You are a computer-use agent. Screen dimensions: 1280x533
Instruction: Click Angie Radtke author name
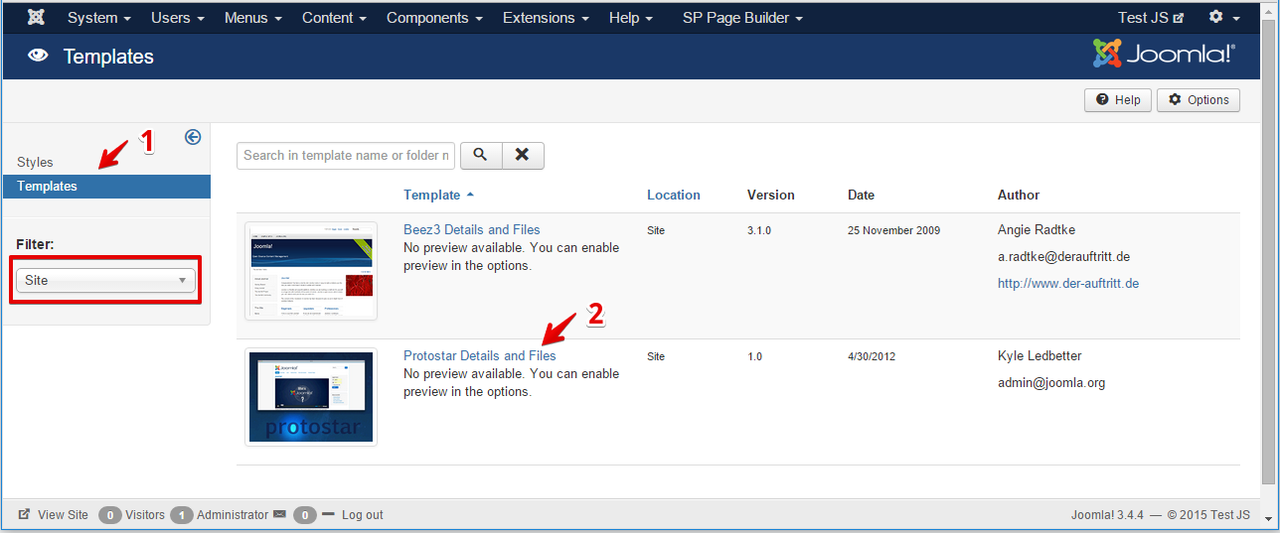click(1039, 230)
